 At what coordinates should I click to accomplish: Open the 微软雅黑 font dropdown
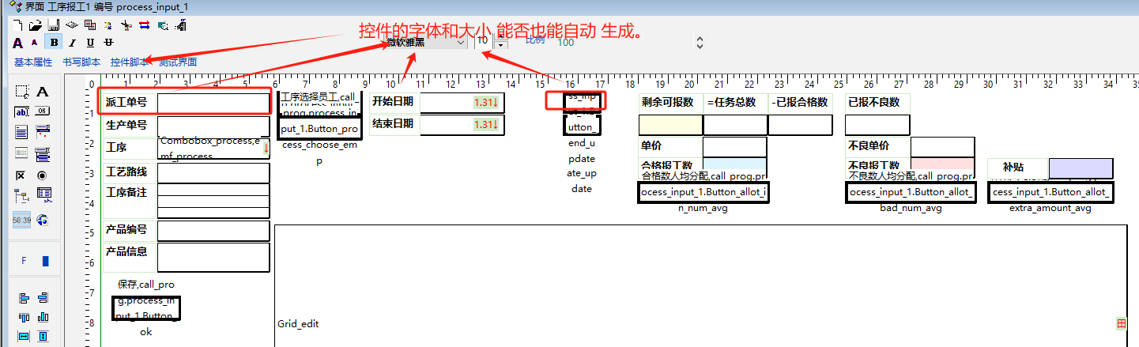click(461, 43)
